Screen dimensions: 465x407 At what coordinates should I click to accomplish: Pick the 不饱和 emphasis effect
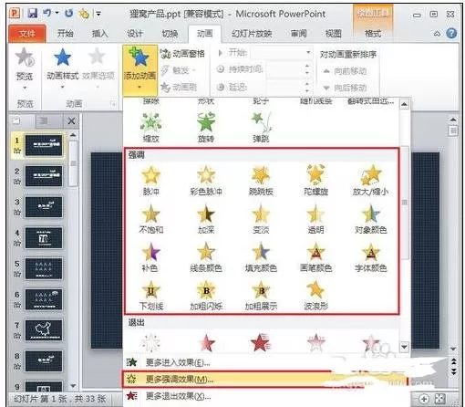(x=151, y=219)
